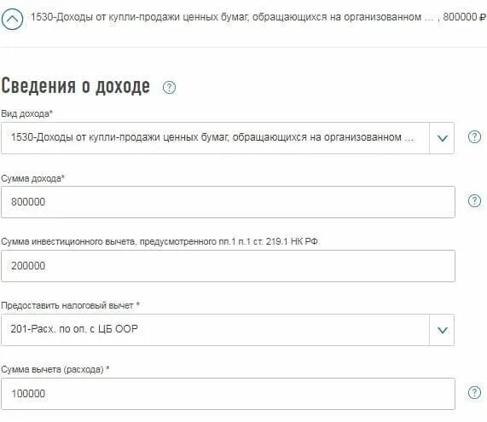Screen dimensions: 487x422
Task: Show help for Сумма дохода field
Action: [x=474, y=200]
